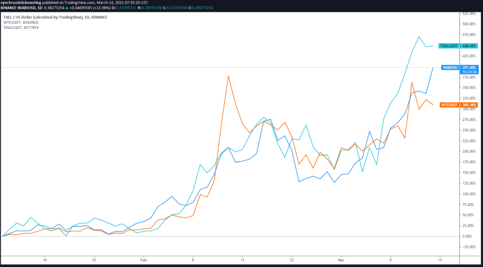Click the 525.00% price axis label
Image resolution: width=483 pixels, height=267 pixels.
469,13
